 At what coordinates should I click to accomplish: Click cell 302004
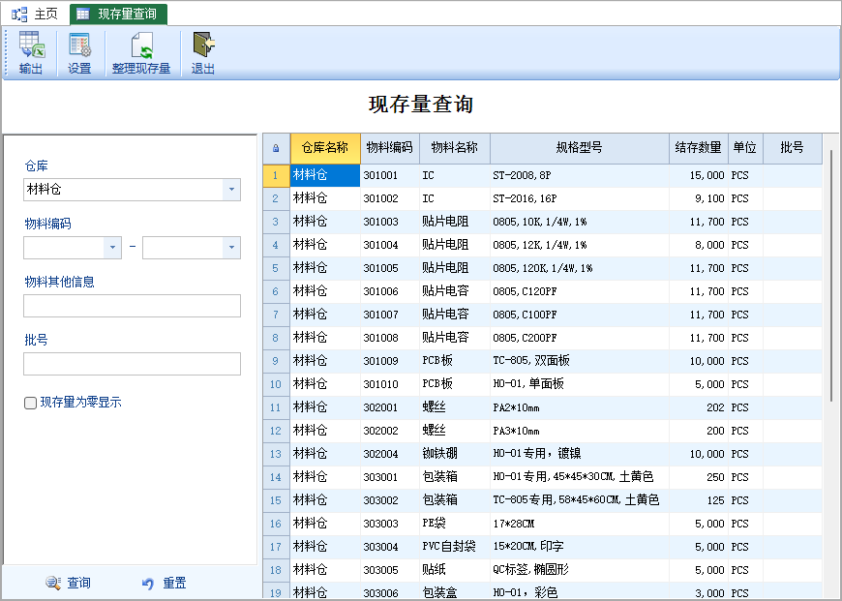390,454
